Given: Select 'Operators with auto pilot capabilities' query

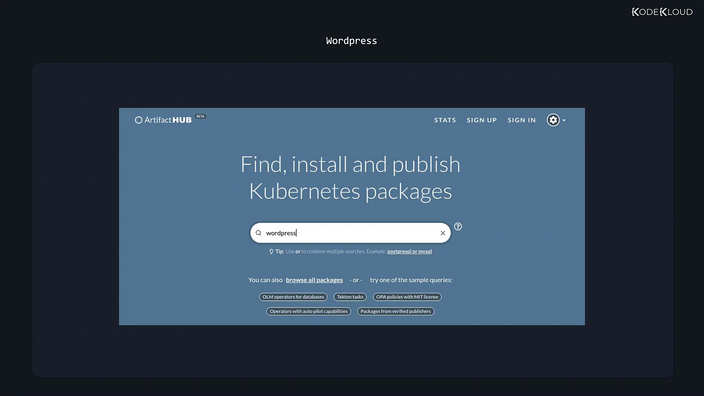Looking at the screenshot, I should 308,311.
